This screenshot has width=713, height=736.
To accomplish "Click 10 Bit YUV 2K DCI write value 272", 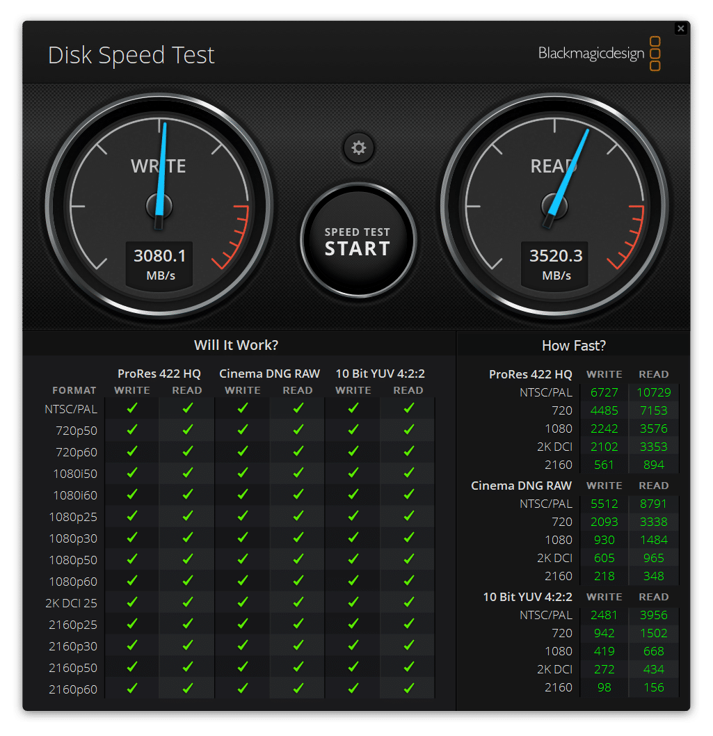I will point(604,669).
